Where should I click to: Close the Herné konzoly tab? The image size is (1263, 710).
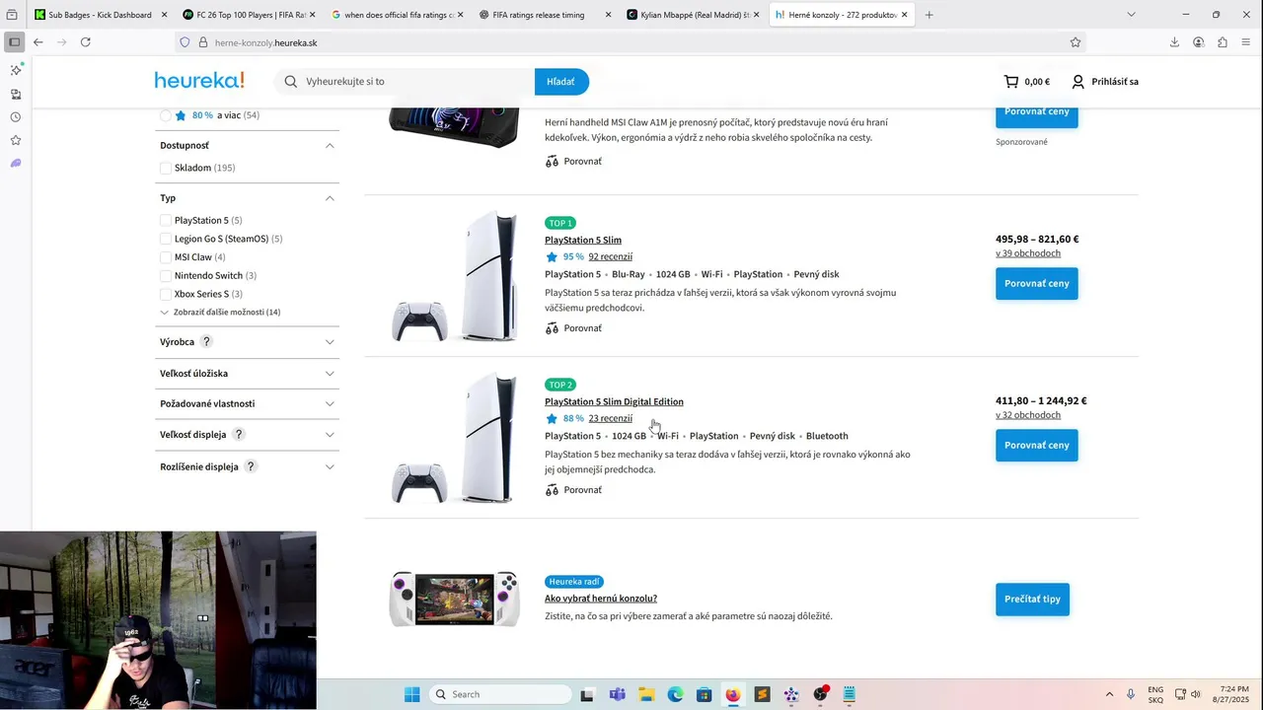pos(905,15)
